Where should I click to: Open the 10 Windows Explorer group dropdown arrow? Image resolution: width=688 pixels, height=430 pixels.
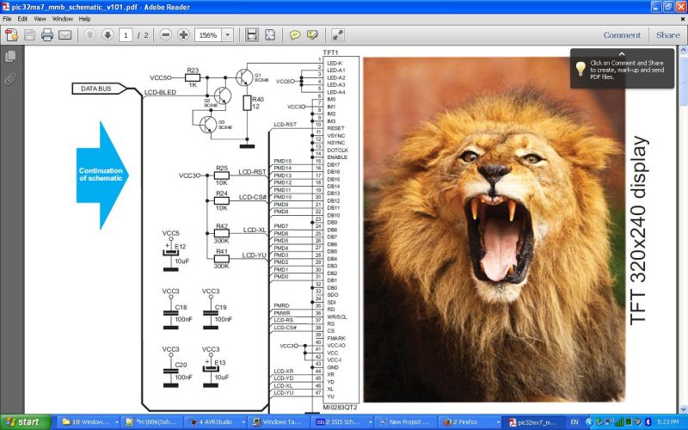(117, 422)
